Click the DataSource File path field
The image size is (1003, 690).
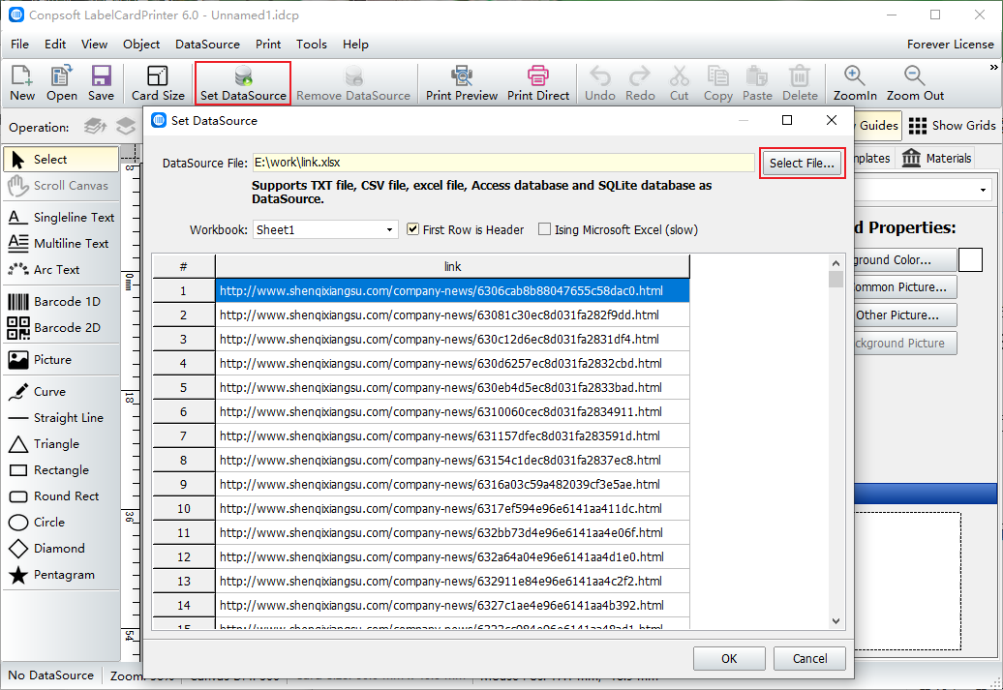click(503, 163)
